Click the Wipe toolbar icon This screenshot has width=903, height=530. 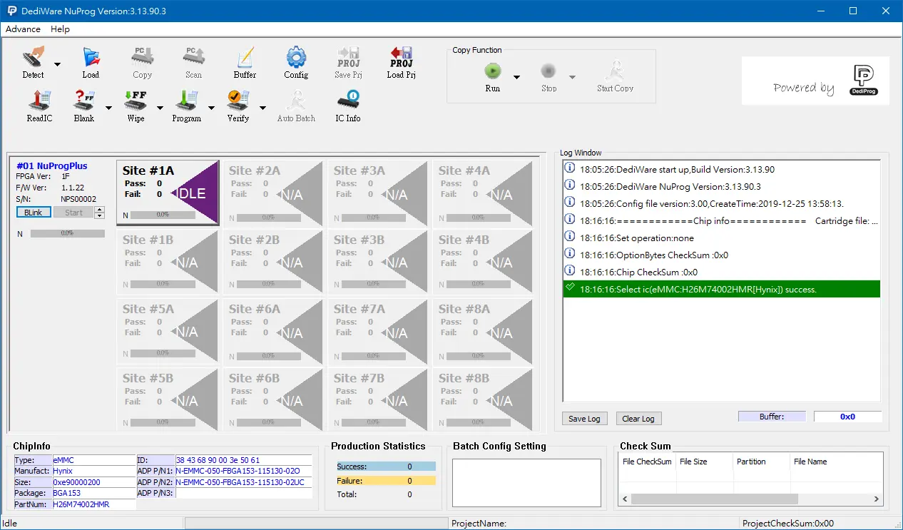pos(136,102)
